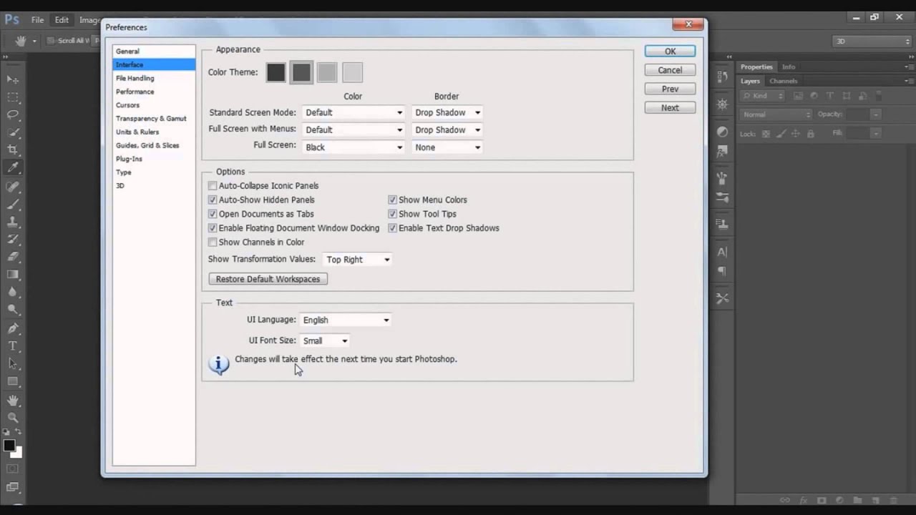This screenshot has height=515, width=916.
Task: Uncheck Open Documents as Tabs
Action: pos(213,214)
